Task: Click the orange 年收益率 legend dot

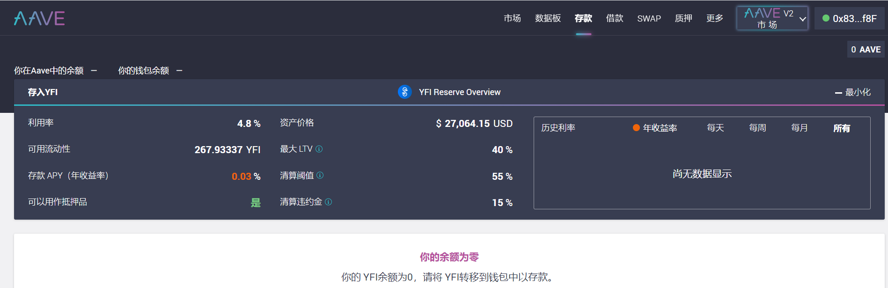Action: pos(636,128)
